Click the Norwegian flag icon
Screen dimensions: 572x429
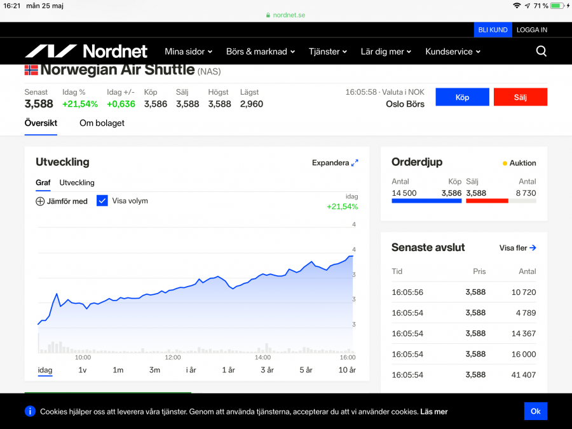31,70
